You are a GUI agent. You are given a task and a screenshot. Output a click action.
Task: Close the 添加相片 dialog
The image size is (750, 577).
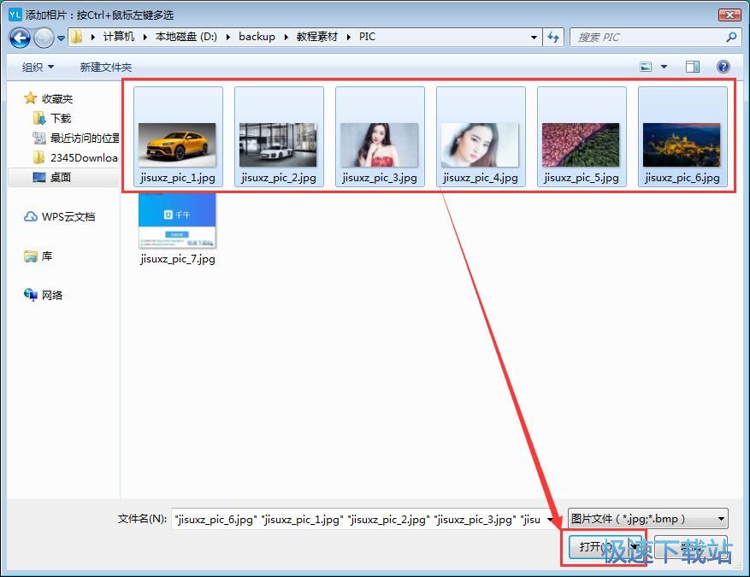coord(729,15)
